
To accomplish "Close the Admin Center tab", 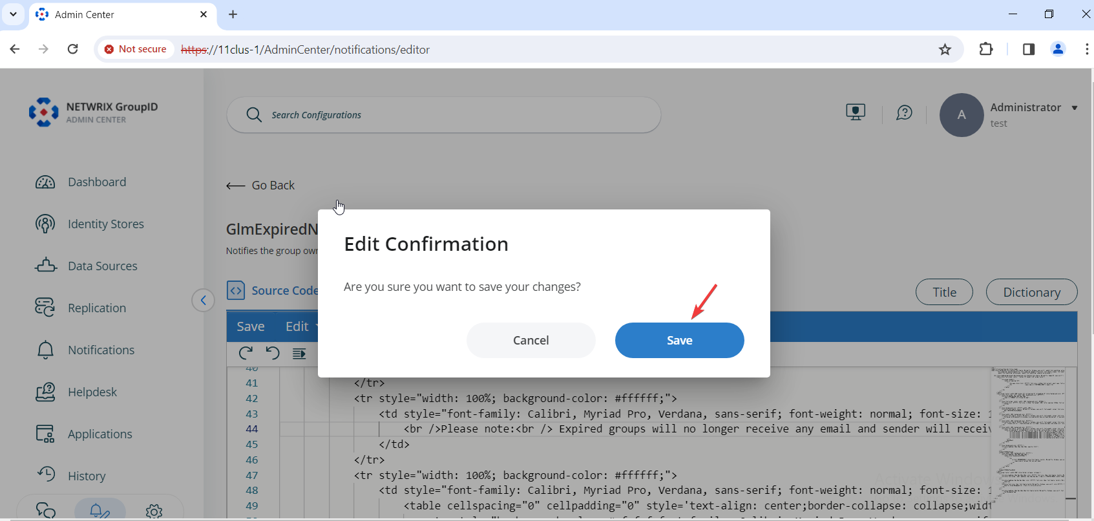I will point(204,14).
